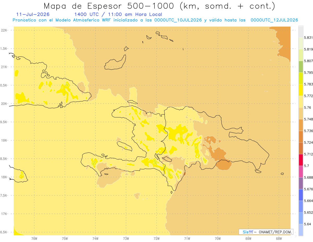The height and width of the screenshot is (242, 313).
Task: Click the 'ONAMET/REP.DOM.' credit label
Action: (275, 232)
